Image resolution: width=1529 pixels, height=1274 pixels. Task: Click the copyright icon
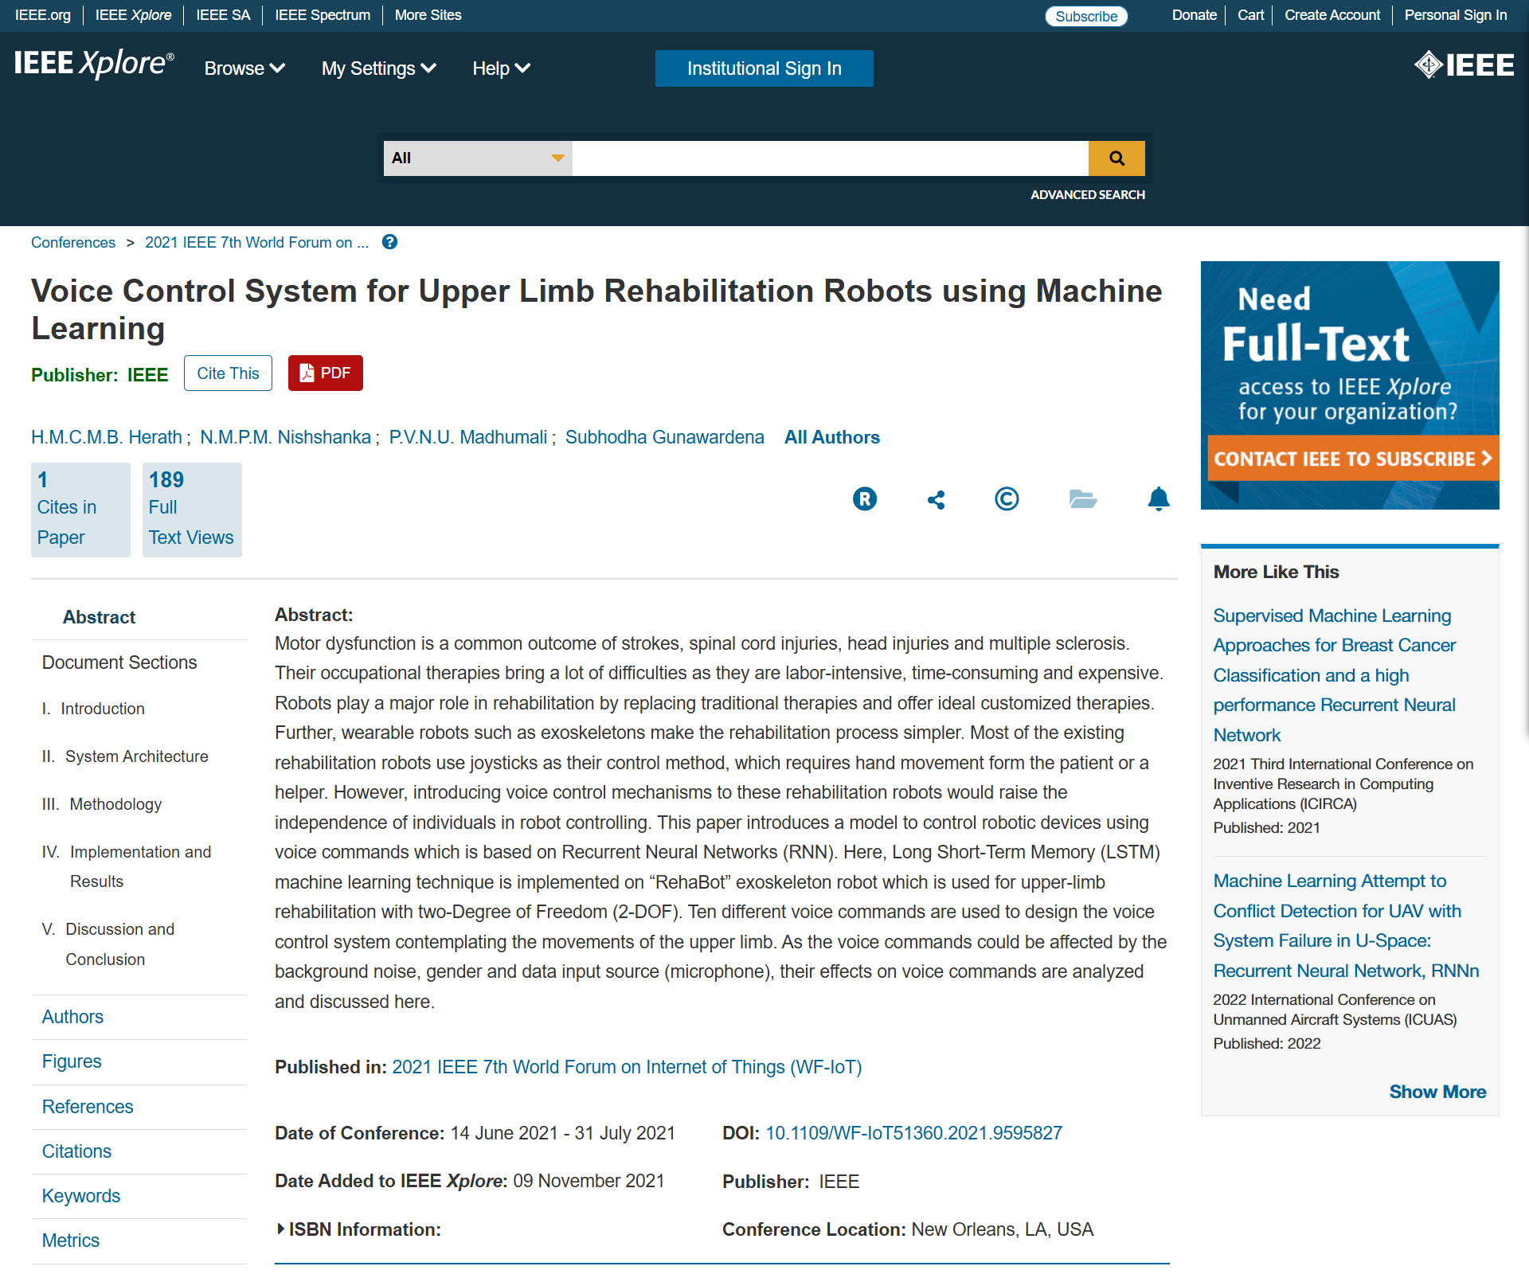1007,499
